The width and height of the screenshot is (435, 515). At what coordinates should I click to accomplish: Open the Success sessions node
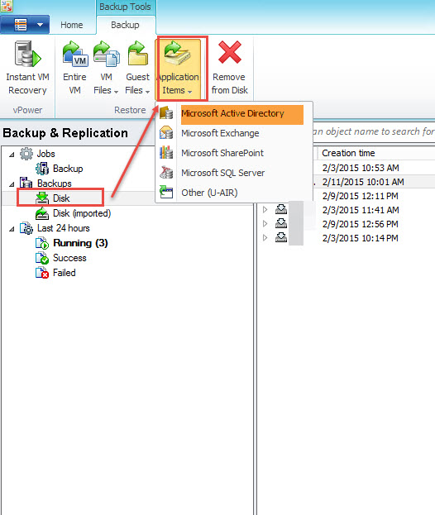(69, 258)
